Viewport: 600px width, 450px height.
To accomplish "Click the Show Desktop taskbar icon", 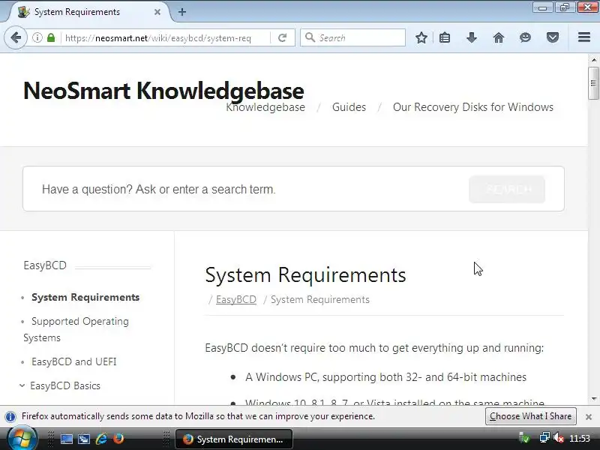I will tap(67, 439).
